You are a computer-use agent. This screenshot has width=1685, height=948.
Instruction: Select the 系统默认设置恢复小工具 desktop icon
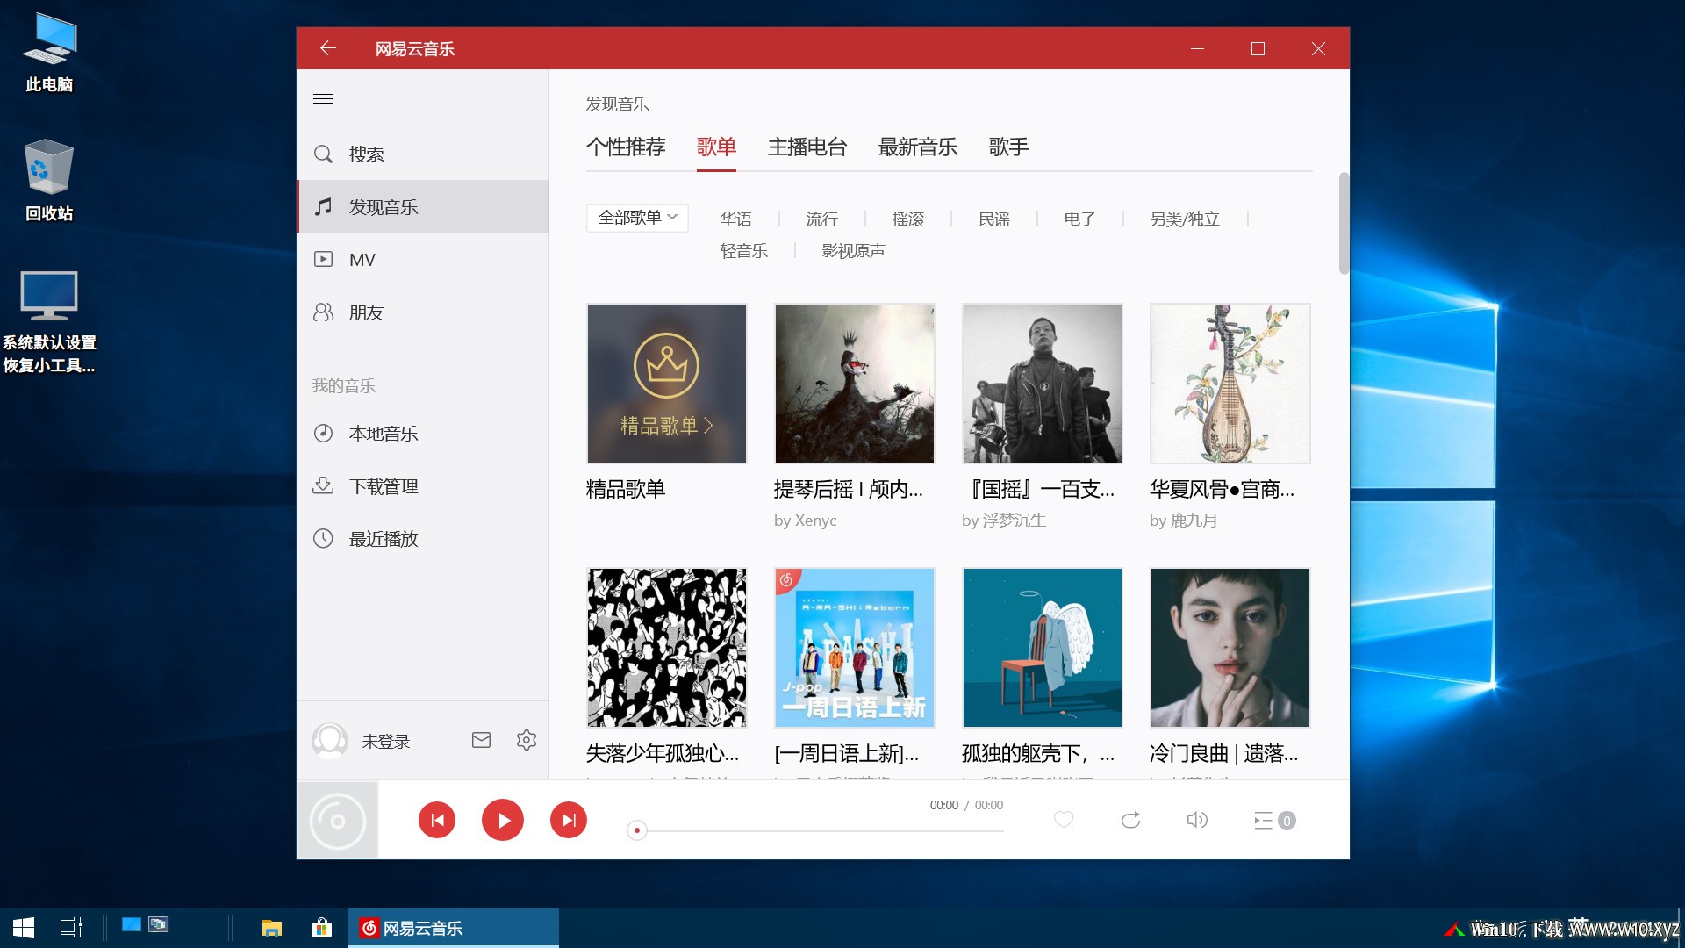click(x=49, y=321)
